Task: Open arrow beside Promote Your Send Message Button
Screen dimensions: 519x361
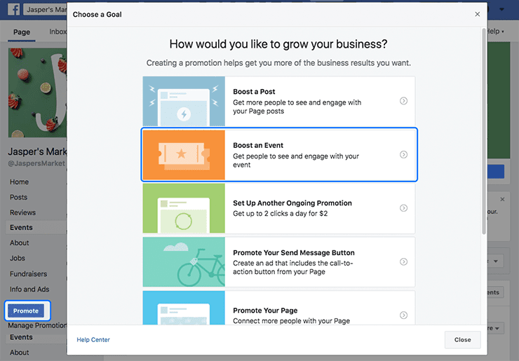Action: point(403,261)
